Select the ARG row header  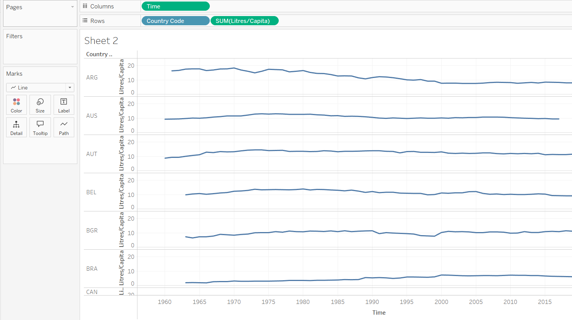(92, 78)
